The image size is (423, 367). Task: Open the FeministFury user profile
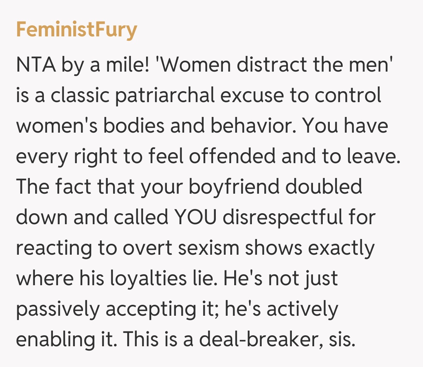[76, 30]
